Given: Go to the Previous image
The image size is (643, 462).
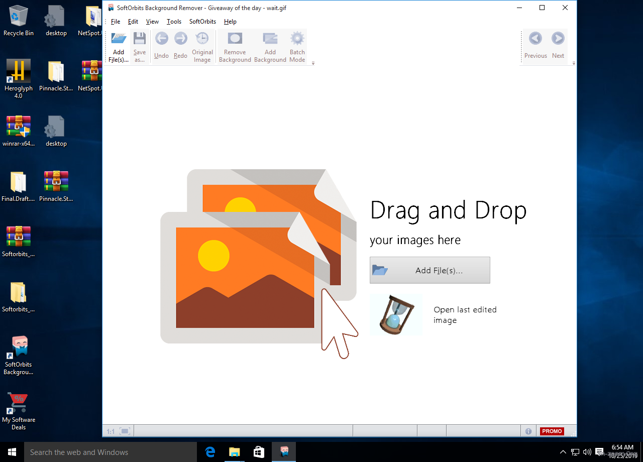Looking at the screenshot, I should pos(535,45).
